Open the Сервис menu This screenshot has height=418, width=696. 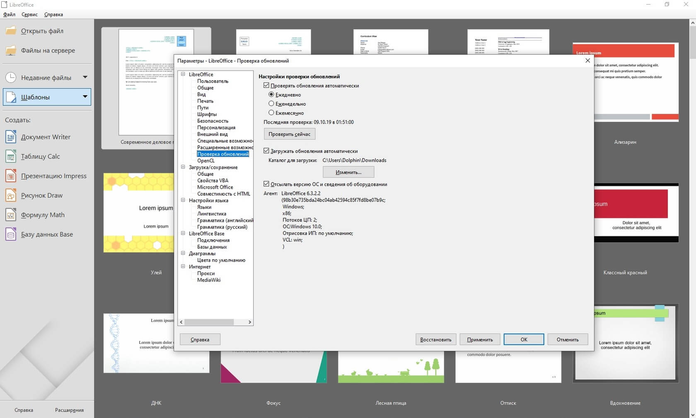click(29, 14)
